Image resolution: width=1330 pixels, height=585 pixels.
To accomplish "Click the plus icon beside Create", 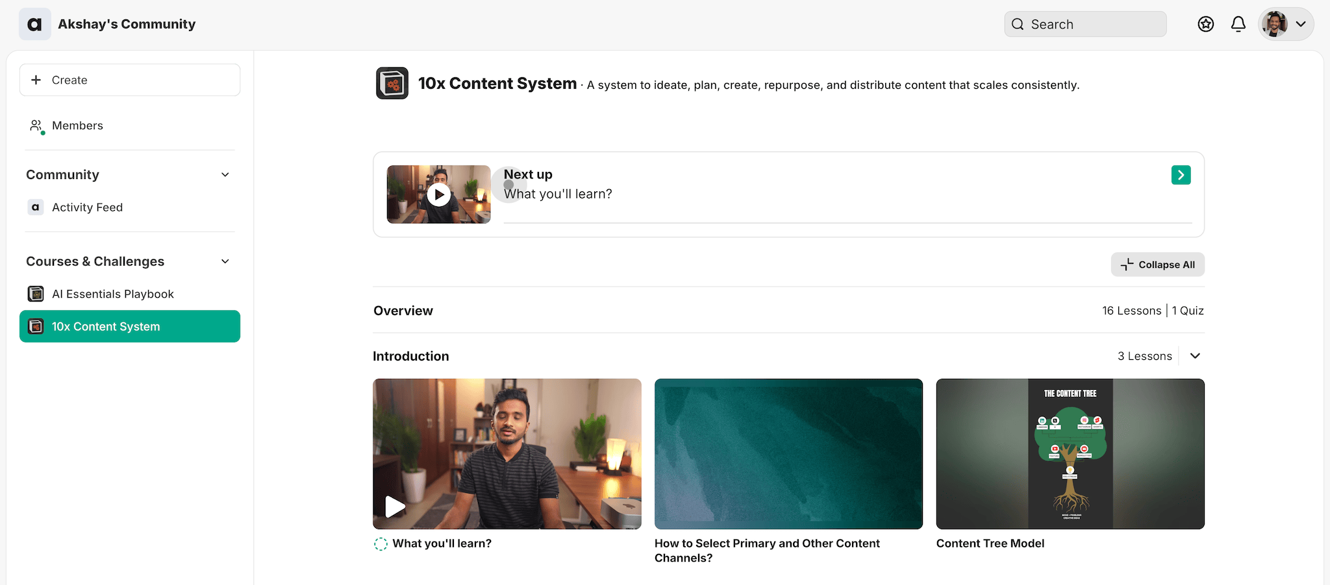I will (36, 80).
